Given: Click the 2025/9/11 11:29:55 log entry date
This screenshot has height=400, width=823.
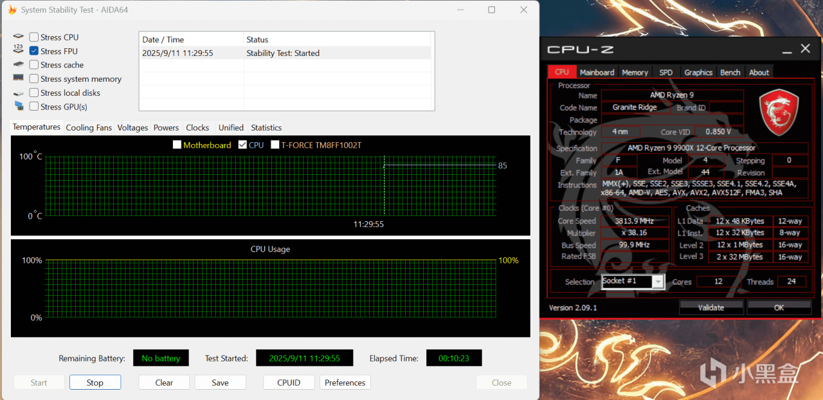Looking at the screenshot, I should tap(177, 53).
